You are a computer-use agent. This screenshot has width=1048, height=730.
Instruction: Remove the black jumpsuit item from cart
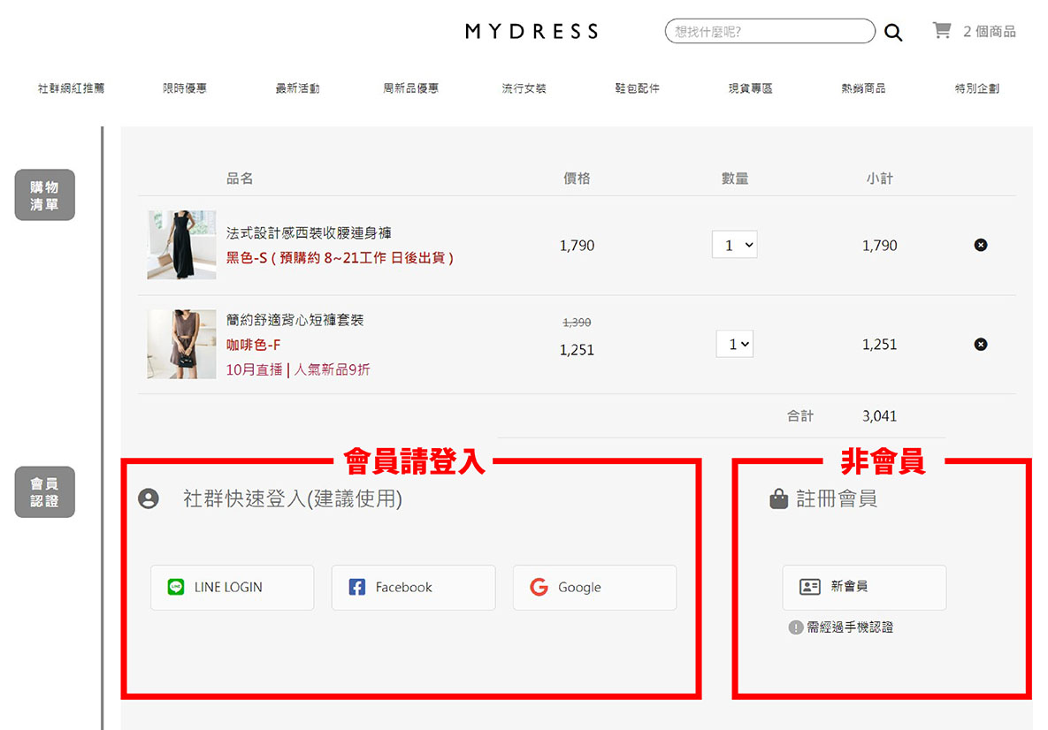click(981, 245)
